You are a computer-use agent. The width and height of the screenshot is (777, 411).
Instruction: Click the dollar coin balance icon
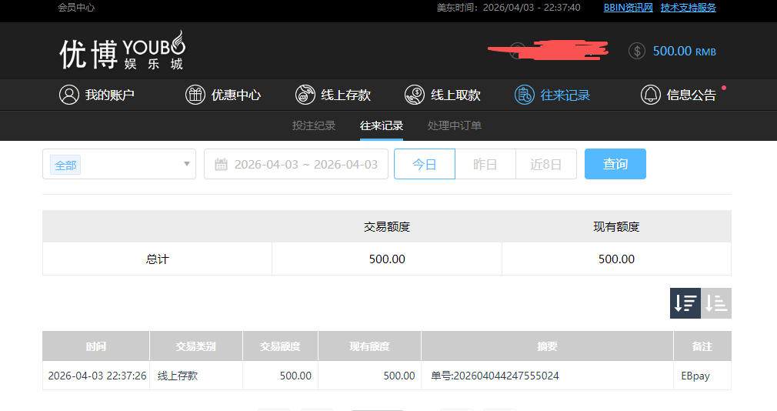pos(637,51)
